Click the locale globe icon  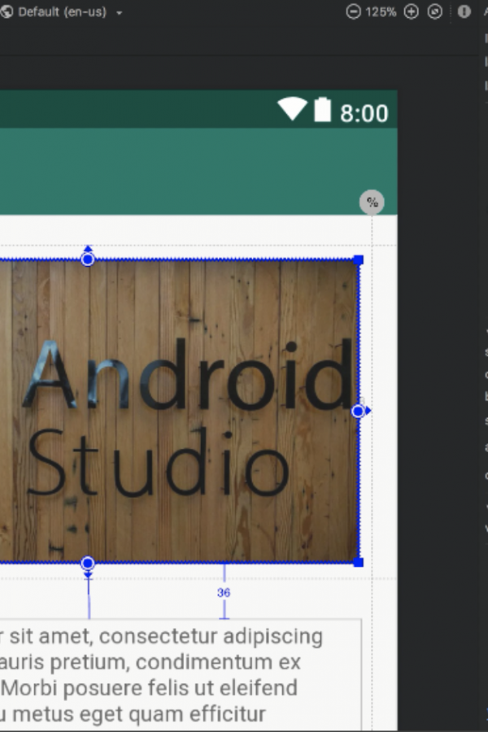(6, 11)
